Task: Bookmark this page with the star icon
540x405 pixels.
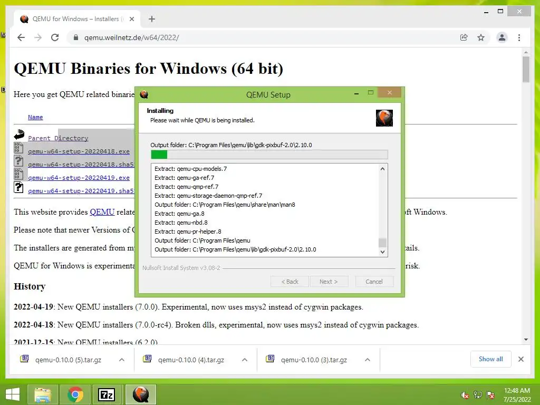Action: coord(481,37)
